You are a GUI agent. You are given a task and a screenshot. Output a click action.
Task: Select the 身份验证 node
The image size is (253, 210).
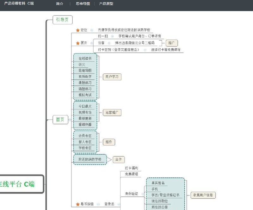pos(132,194)
